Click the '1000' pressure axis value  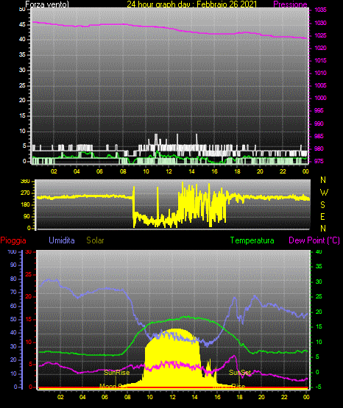[320, 98]
